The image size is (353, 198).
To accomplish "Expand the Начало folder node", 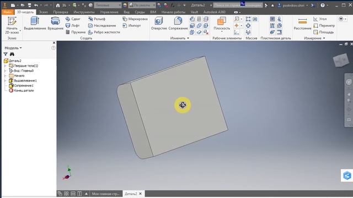I will 5,76.
